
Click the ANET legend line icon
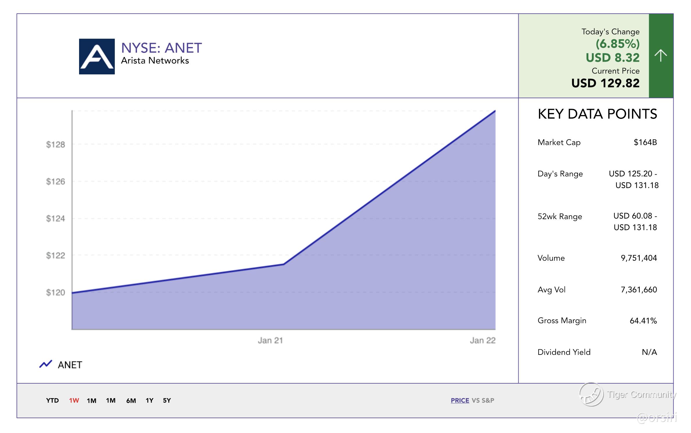coord(46,364)
